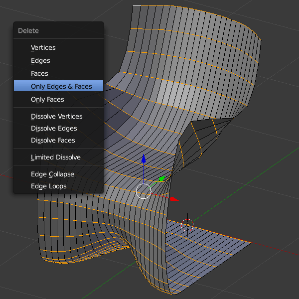Click Dissolve Edges in the menu
The height and width of the screenshot is (299, 299).
click(54, 129)
